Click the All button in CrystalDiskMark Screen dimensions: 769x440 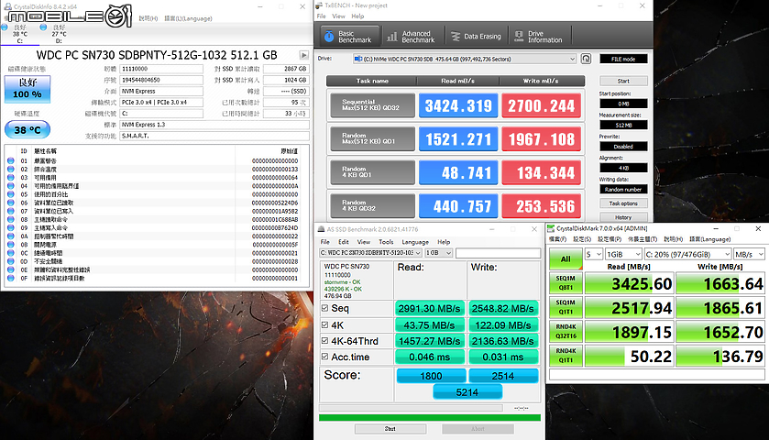(566, 259)
